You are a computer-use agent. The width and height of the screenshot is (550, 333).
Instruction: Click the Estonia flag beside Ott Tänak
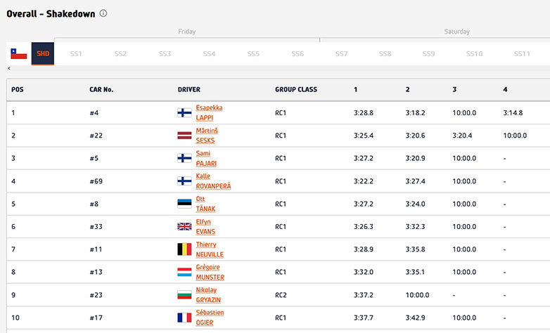point(184,204)
